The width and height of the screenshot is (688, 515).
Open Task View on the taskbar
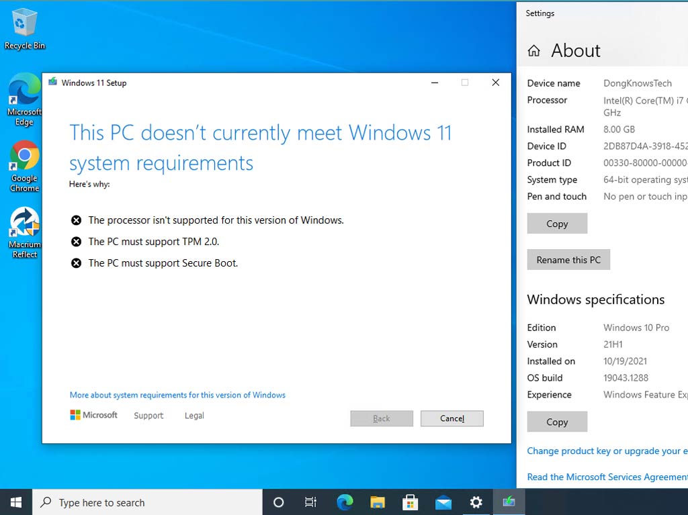click(x=310, y=502)
